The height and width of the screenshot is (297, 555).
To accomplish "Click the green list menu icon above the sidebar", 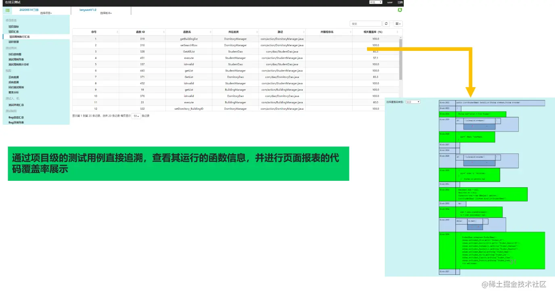I will point(8,10).
